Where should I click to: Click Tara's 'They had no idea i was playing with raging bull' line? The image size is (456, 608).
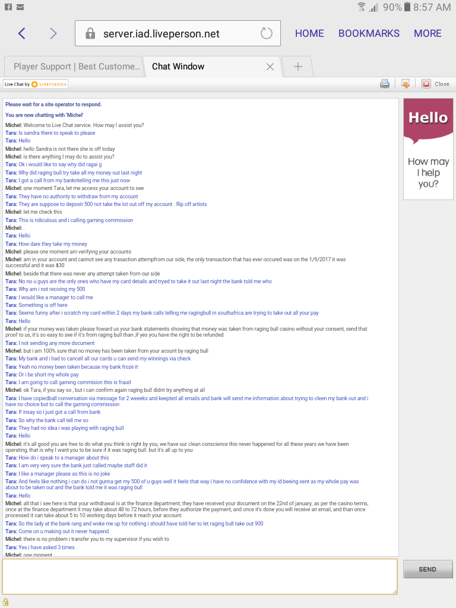click(x=64, y=428)
